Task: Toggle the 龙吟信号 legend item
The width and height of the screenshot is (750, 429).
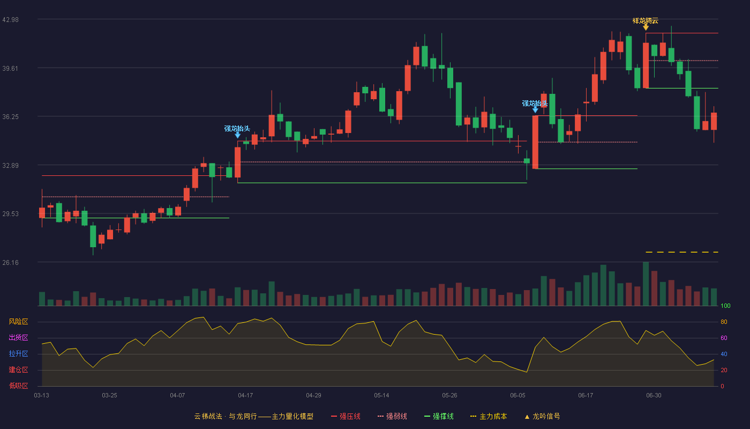Action: pos(542,416)
